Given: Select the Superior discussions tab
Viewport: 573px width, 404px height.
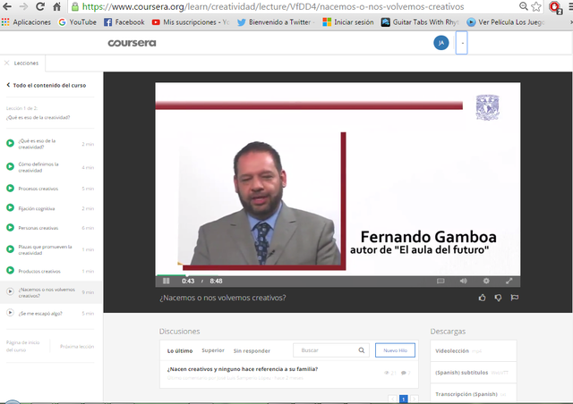Looking at the screenshot, I should (213, 350).
